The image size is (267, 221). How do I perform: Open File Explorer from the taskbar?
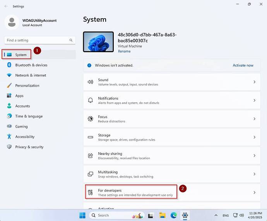[162, 215]
